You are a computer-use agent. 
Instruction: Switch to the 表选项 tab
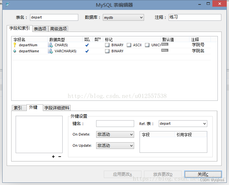coord(40,29)
